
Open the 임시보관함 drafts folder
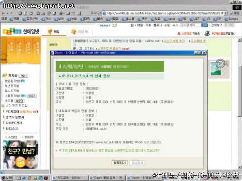click(x=12, y=91)
